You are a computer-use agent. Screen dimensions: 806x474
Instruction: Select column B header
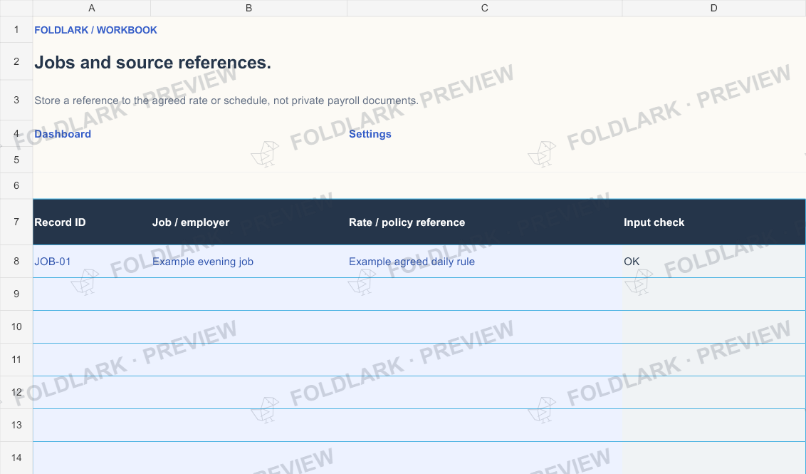point(248,9)
